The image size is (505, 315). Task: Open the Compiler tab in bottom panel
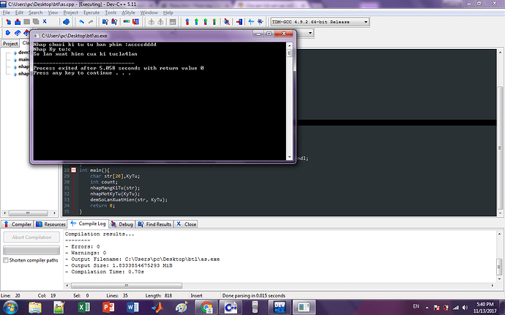(x=18, y=224)
